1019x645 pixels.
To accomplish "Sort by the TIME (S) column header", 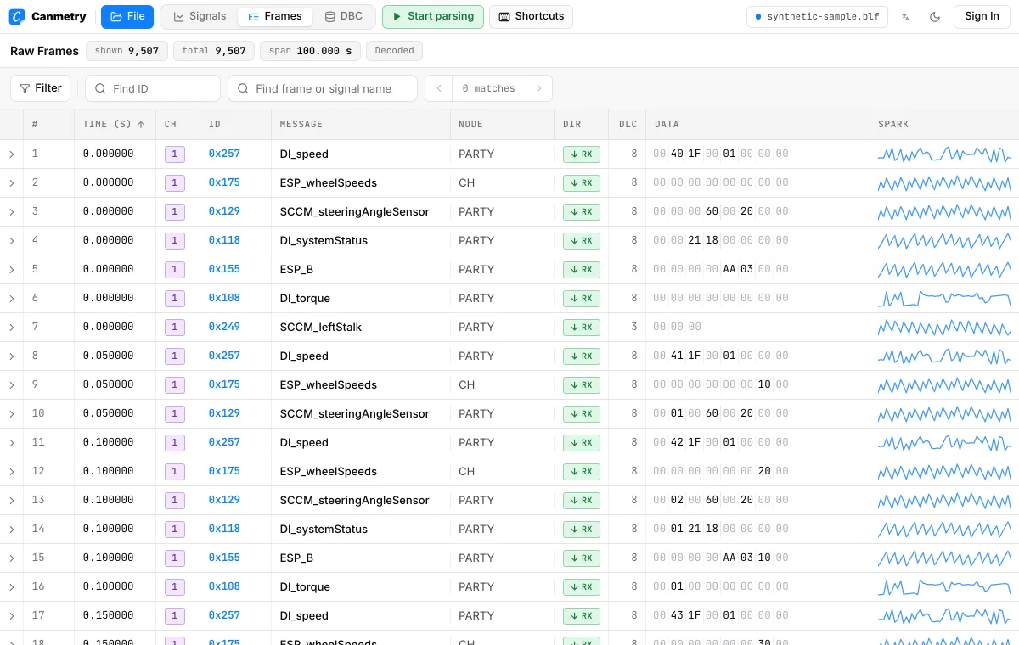I will click(114, 125).
